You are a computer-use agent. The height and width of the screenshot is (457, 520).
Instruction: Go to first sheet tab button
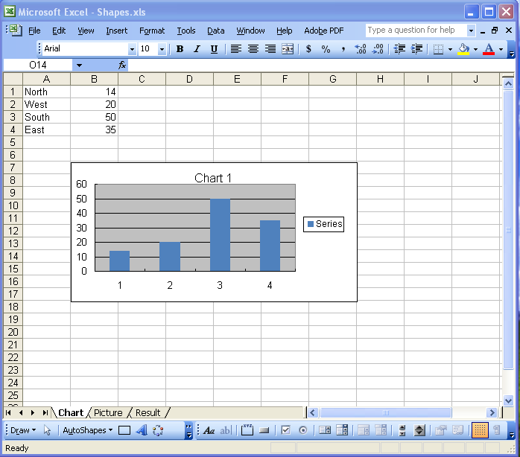8,412
